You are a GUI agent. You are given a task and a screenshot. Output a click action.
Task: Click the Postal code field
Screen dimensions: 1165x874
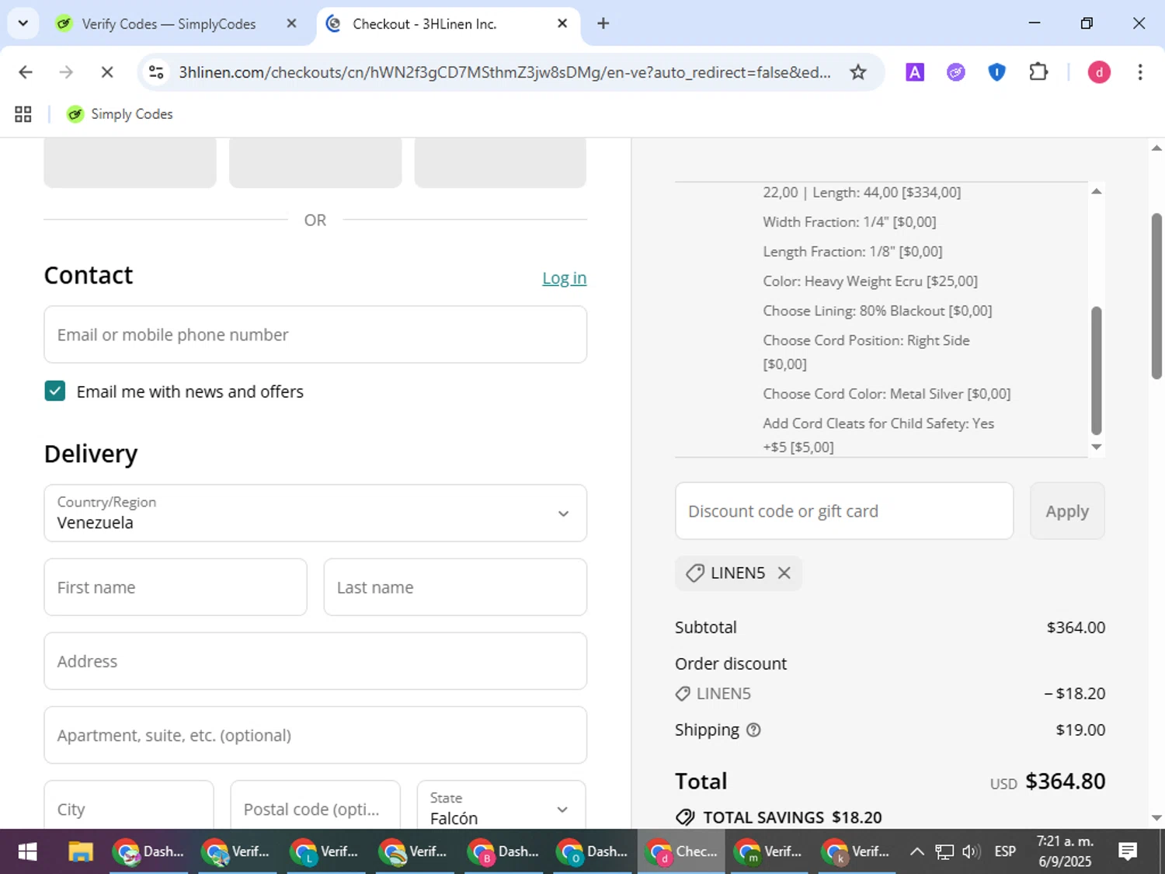pyautogui.click(x=315, y=805)
